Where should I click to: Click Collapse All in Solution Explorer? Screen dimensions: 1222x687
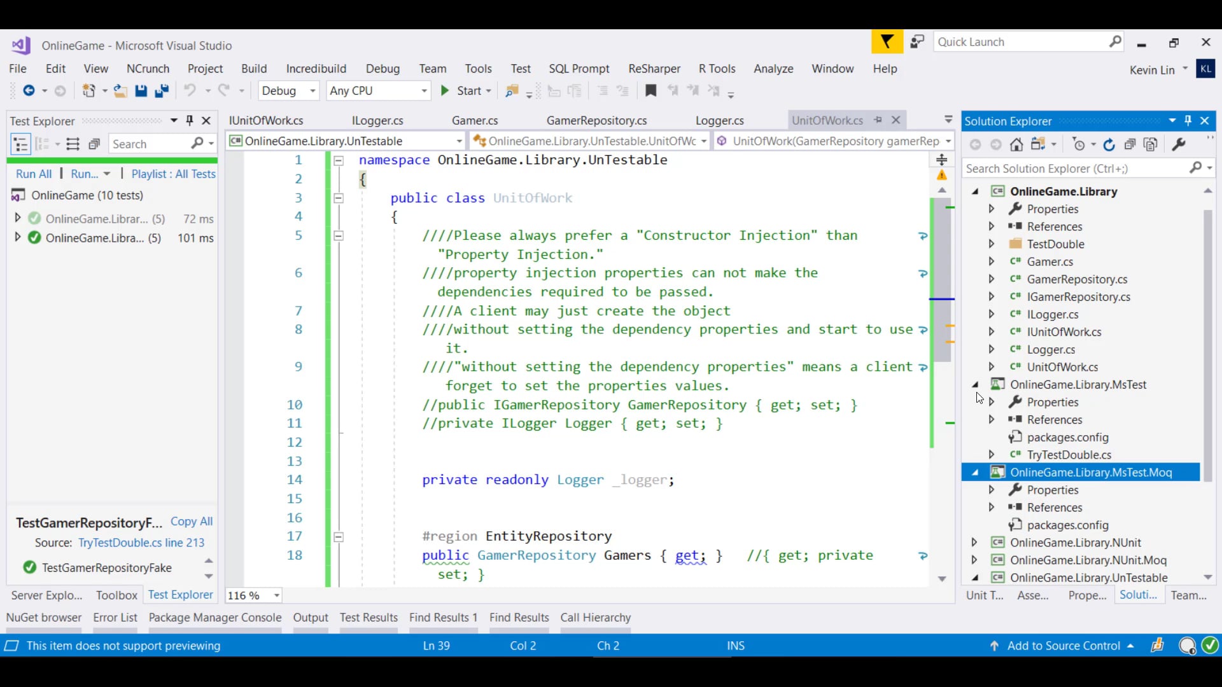tap(1130, 144)
